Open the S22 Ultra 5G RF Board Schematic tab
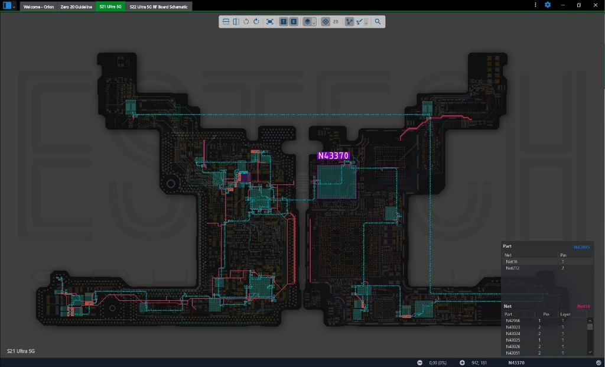 tap(158, 7)
